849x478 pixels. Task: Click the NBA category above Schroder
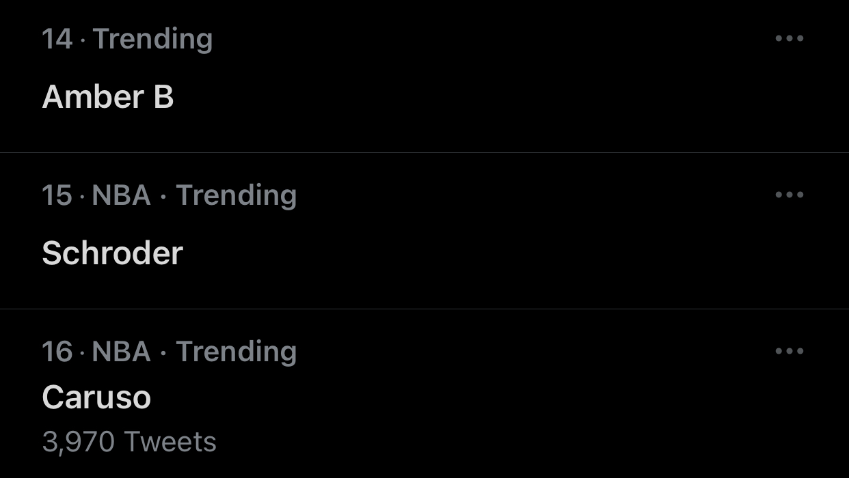(x=121, y=195)
